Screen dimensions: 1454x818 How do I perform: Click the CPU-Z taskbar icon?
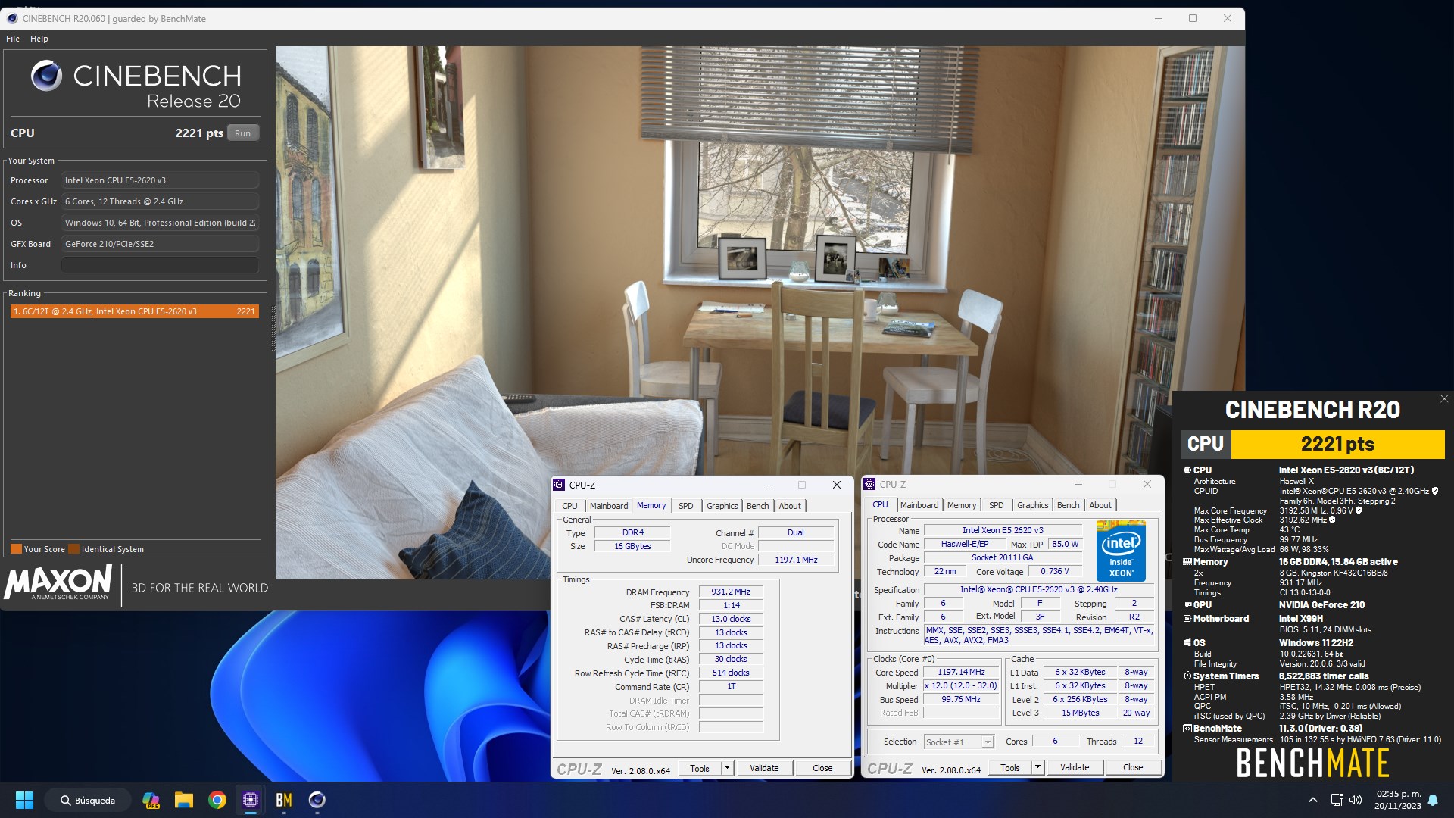tap(251, 800)
